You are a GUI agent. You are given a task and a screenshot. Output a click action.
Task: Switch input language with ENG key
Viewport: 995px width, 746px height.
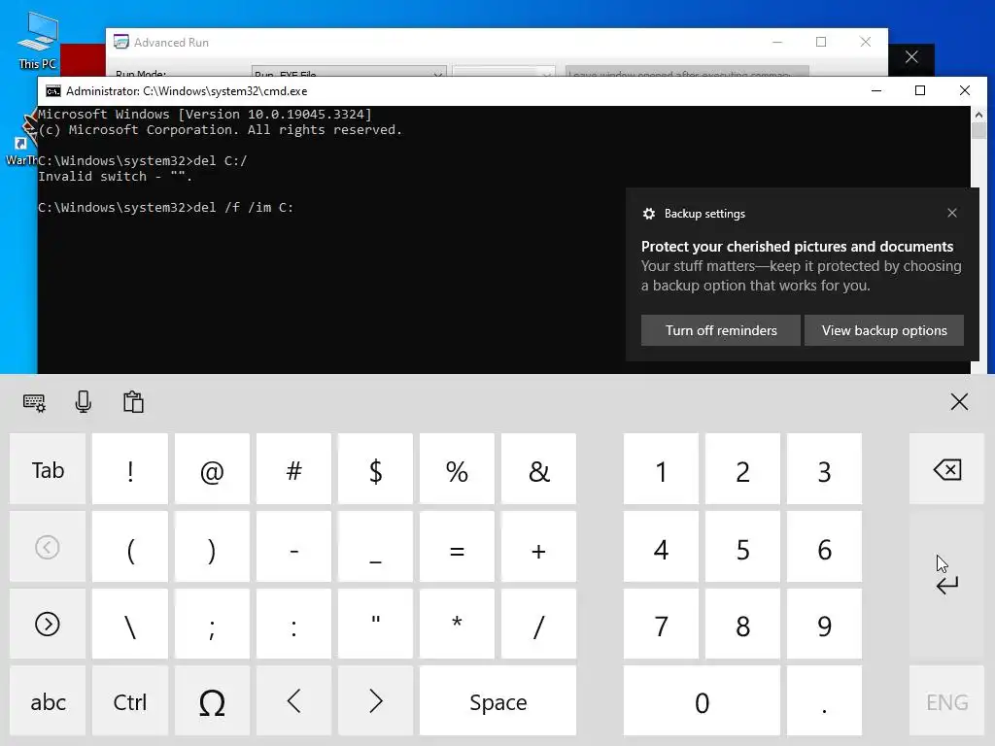point(946,701)
